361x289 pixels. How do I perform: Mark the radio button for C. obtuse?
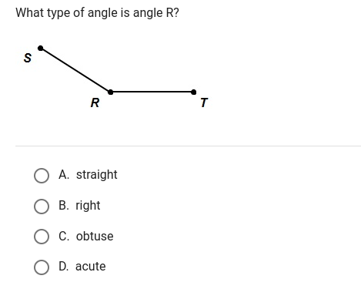coord(42,237)
